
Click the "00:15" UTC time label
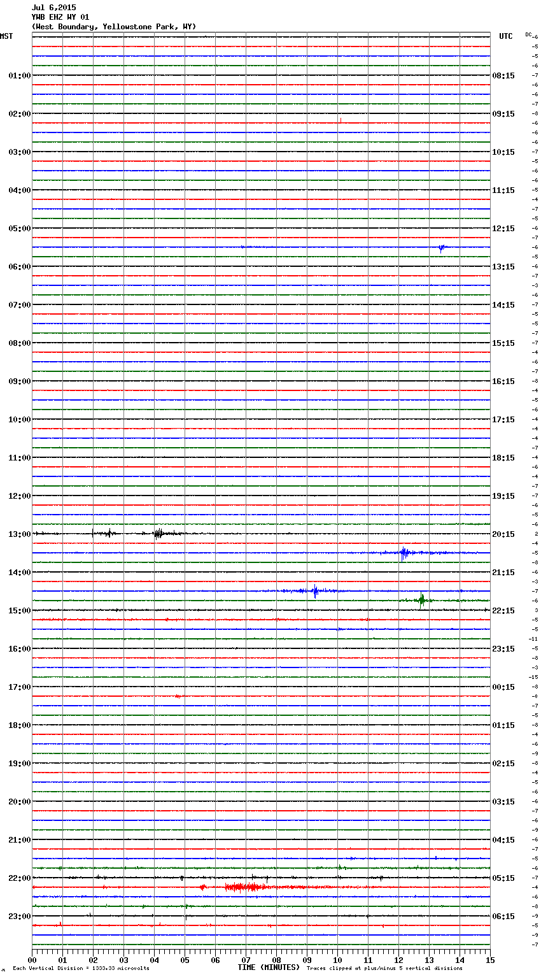(503, 687)
